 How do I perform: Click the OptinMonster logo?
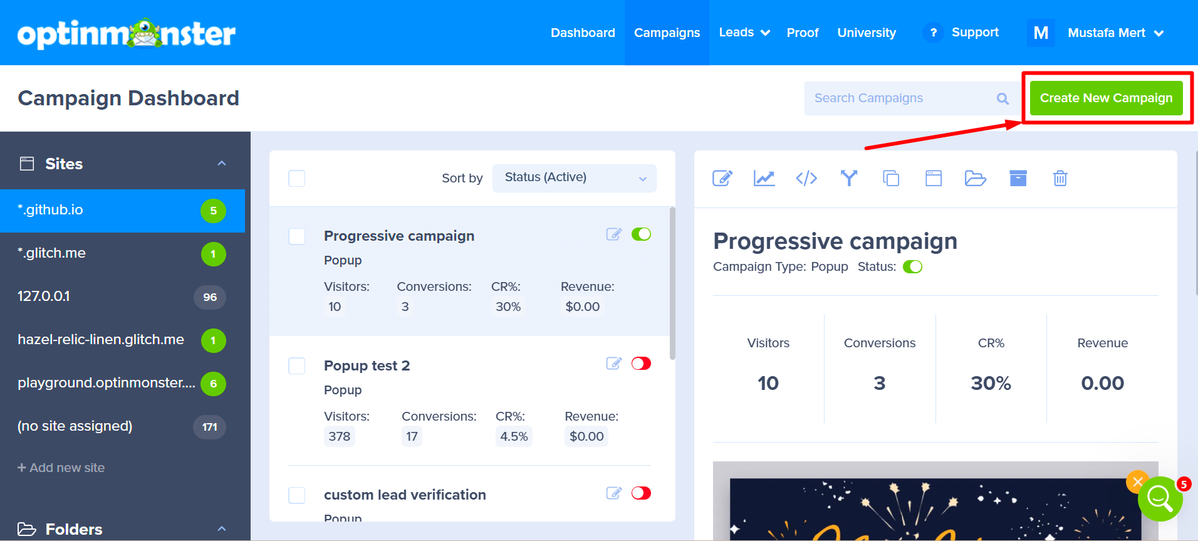[127, 33]
